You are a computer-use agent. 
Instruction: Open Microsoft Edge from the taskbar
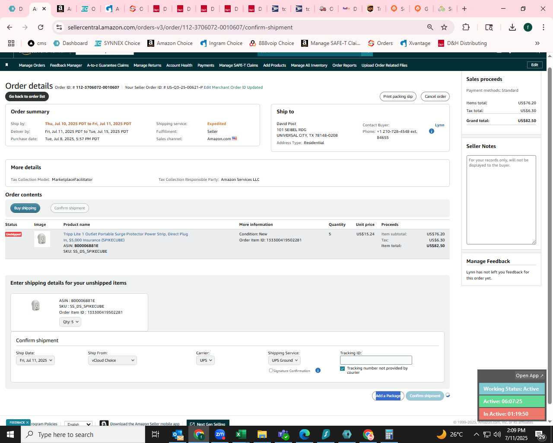click(x=305, y=434)
